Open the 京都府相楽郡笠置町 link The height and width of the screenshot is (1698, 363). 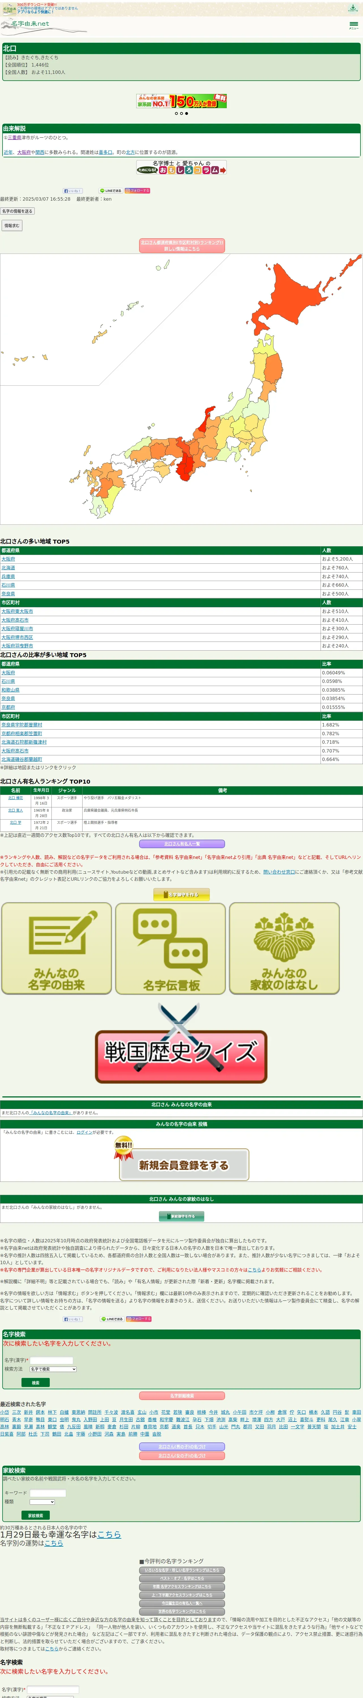(x=22, y=733)
